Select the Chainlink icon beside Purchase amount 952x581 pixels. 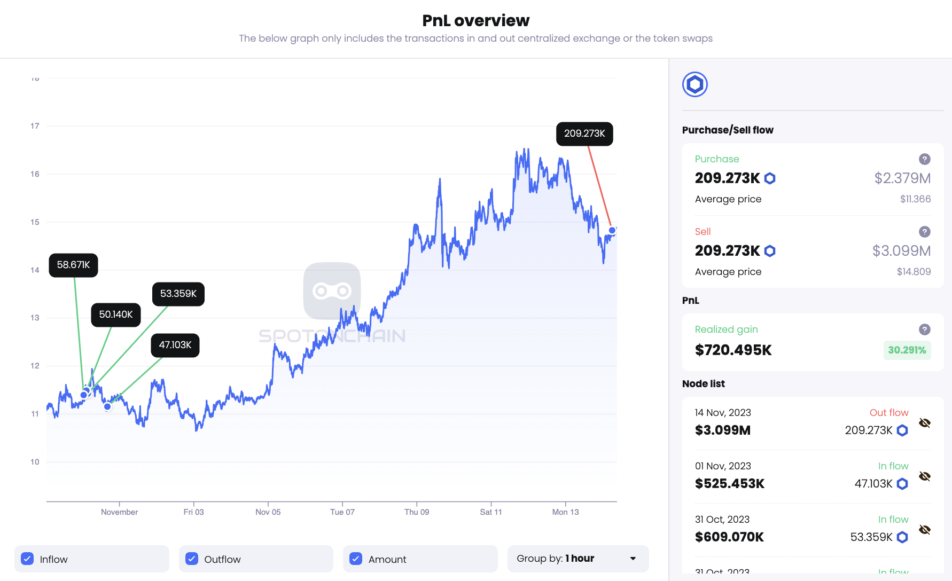tap(769, 178)
